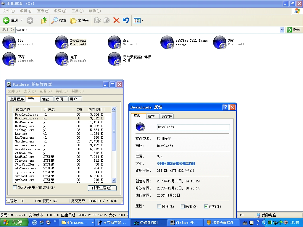The width and height of the screenshot is (303, 227).
Task: Click the Back arrow icon in Explorer
Action: pyautogui.click(x=6, y=20)
